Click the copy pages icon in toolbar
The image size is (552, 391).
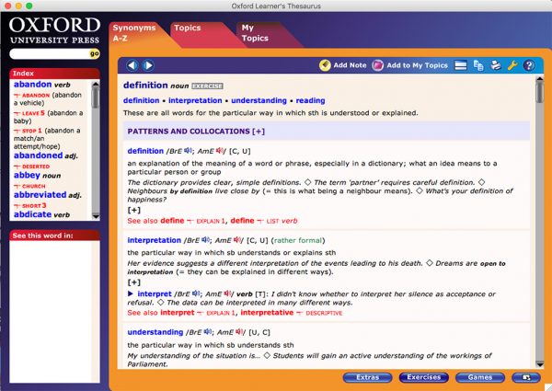pyautogui.click(x=478, y=65)
